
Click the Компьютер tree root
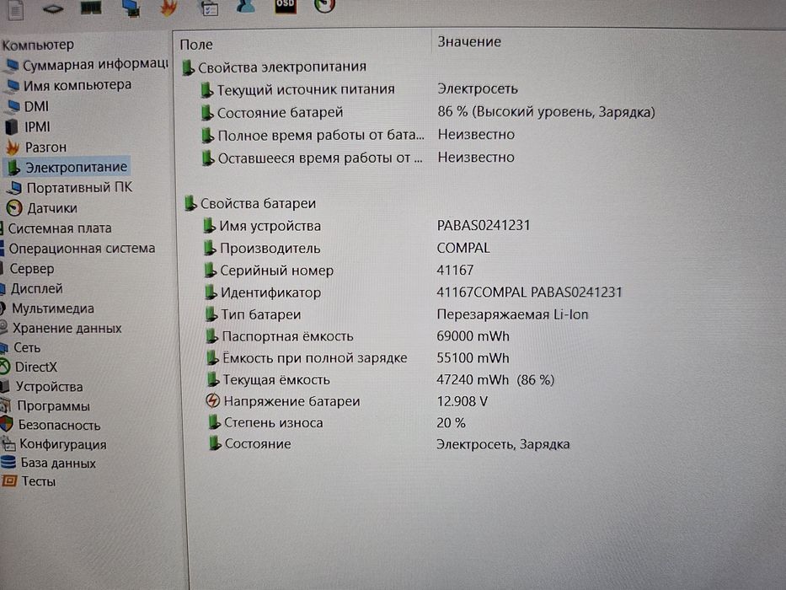(38, 45)
